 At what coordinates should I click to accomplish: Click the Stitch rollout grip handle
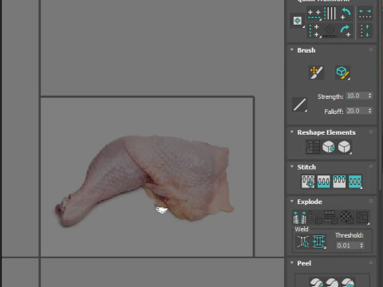tap(371, 167)
